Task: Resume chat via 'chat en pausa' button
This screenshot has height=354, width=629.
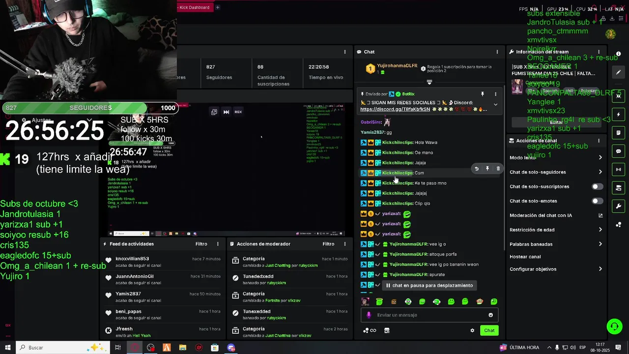Action: pyautogui.click(x=429, y=285)
